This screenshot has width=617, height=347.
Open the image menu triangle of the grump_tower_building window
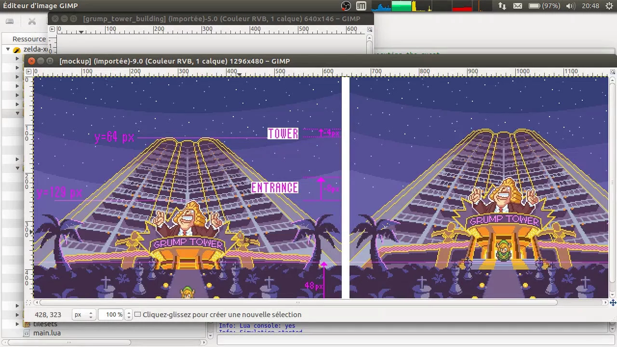pos(53,29)
